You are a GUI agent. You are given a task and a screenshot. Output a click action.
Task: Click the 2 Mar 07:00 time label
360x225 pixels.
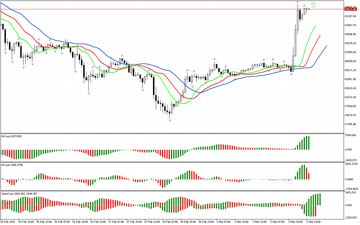point(278,222)
